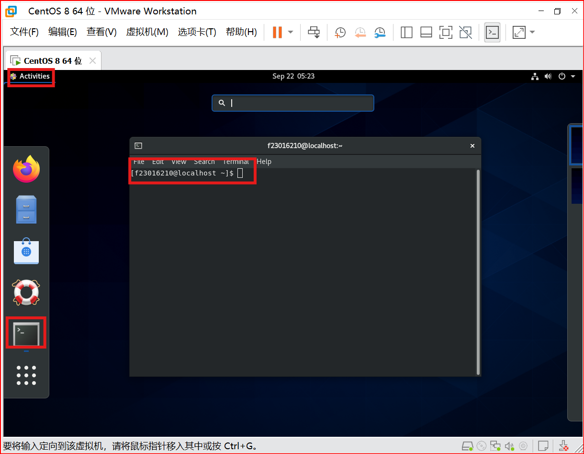Take a snapshot of the virtual machine
Viewport: 584px width, 454px height.
click(340, 32)
